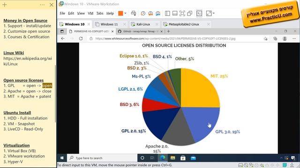Open the power options dropdown arrow
Screen dimensions: 300x168
point(126,14)
